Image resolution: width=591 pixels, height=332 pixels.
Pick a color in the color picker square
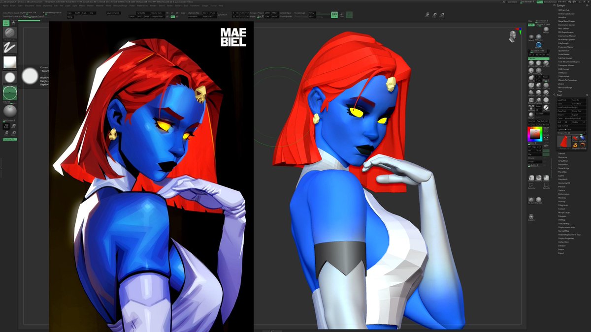[x=534, y=134]
